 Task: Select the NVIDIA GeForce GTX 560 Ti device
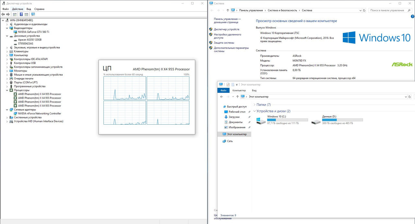click(x=33, y=32)
